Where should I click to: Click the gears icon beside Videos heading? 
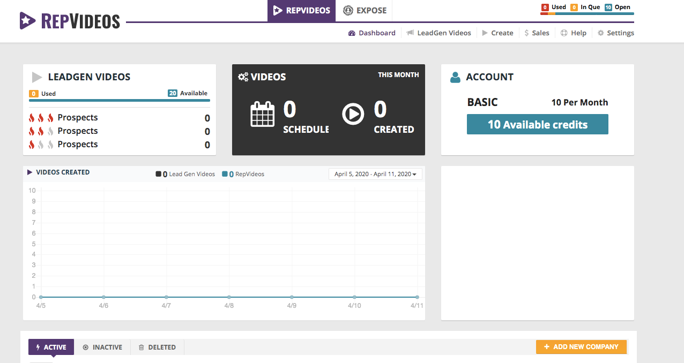243,77
